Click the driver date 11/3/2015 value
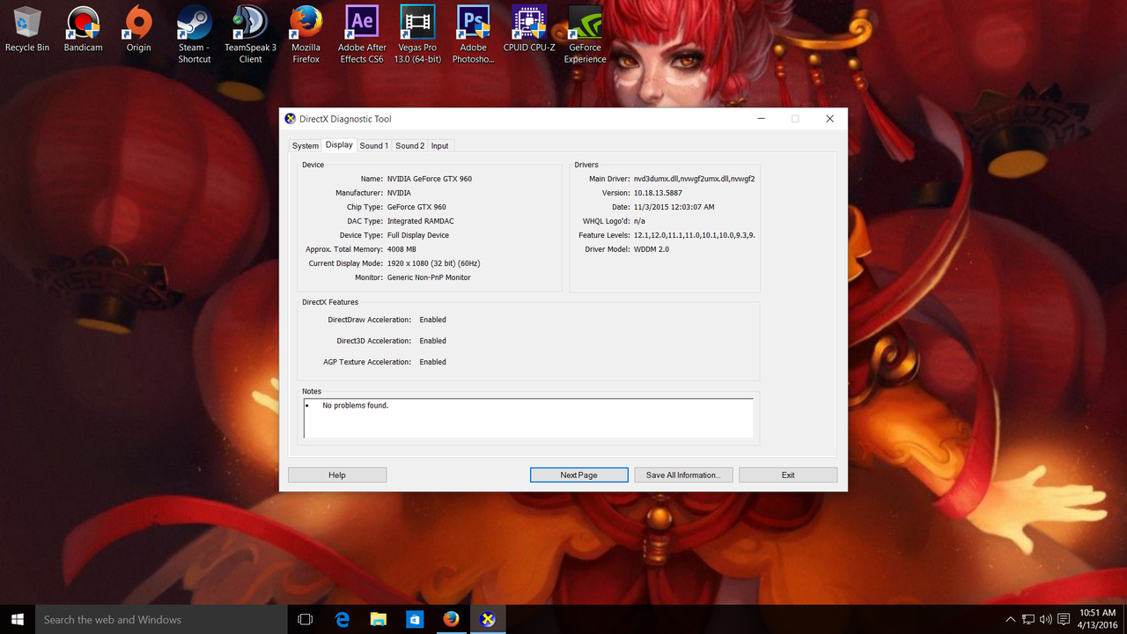 [674, 207]
